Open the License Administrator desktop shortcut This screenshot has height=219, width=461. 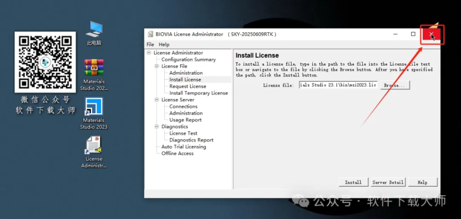coord(94,145)
